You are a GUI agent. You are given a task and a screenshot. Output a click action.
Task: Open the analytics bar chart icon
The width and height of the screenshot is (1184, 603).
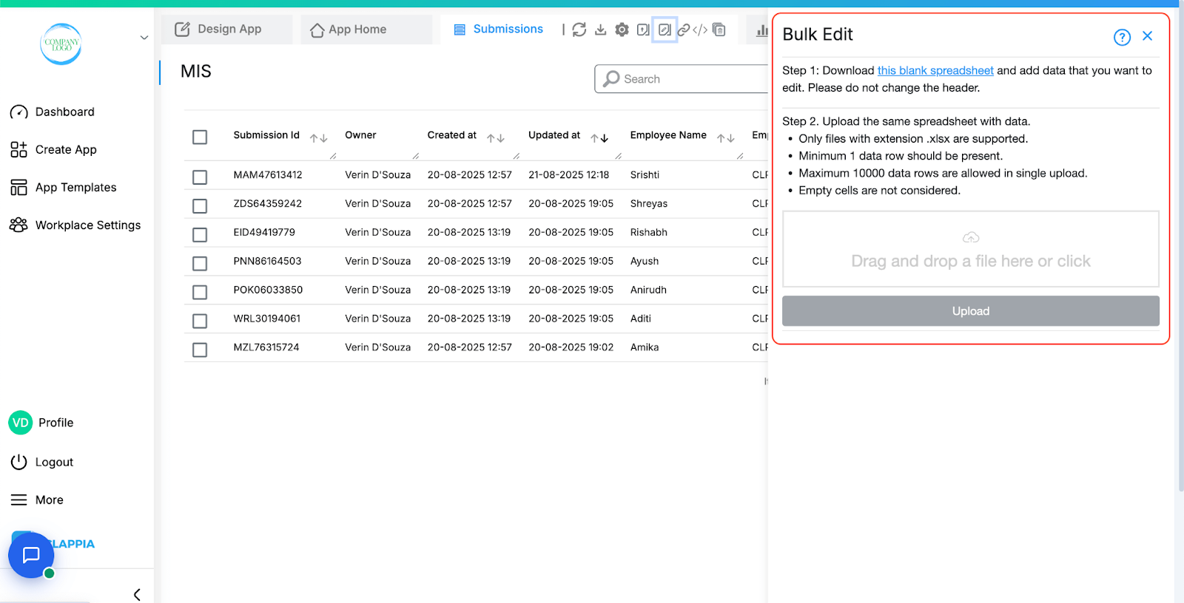click(761, 30)
